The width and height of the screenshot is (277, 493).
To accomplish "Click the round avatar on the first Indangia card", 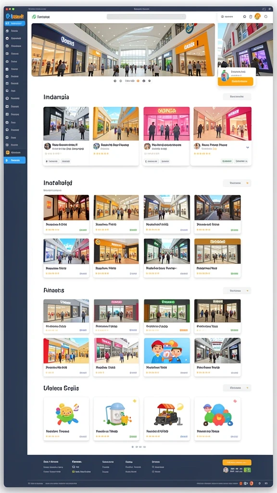I will pos(48,146).
